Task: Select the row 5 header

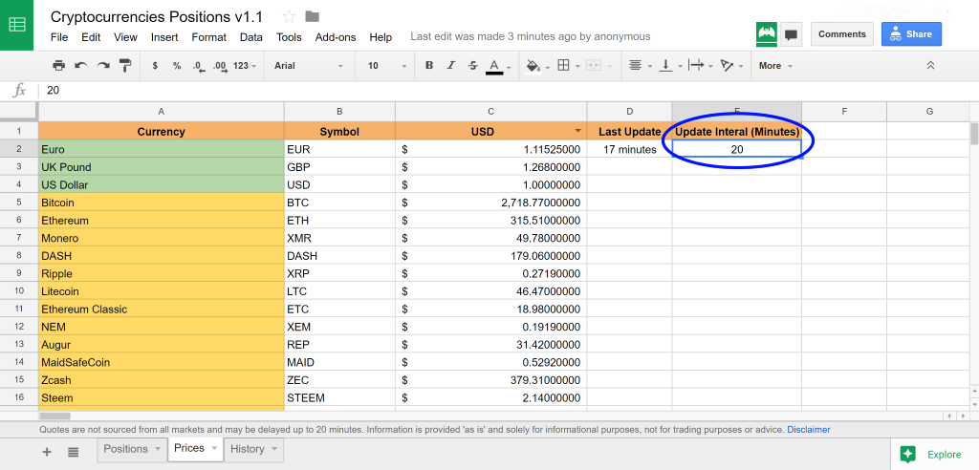Action: 19,203
